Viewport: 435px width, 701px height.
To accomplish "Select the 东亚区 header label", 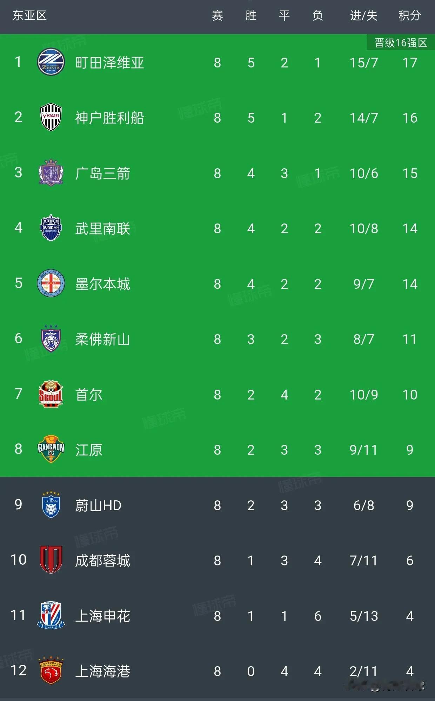I will coord(29,15).
